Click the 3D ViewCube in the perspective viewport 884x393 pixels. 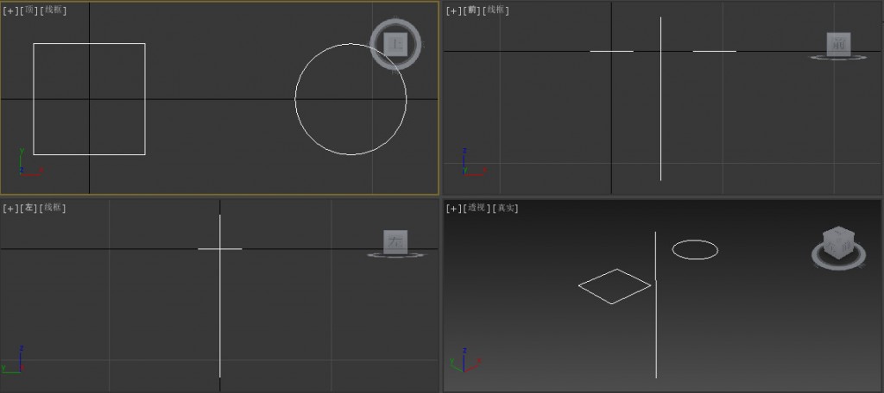[x=838, y=242]
